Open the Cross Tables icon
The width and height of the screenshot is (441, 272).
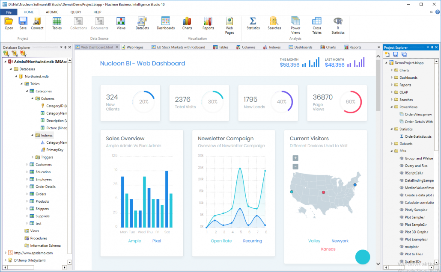click(317, 25)
